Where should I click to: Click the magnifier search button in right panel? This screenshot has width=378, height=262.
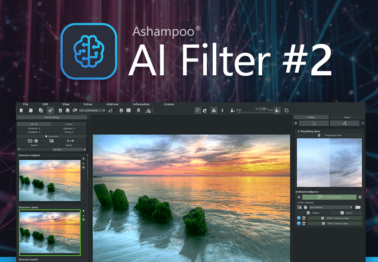pos(314,123)
